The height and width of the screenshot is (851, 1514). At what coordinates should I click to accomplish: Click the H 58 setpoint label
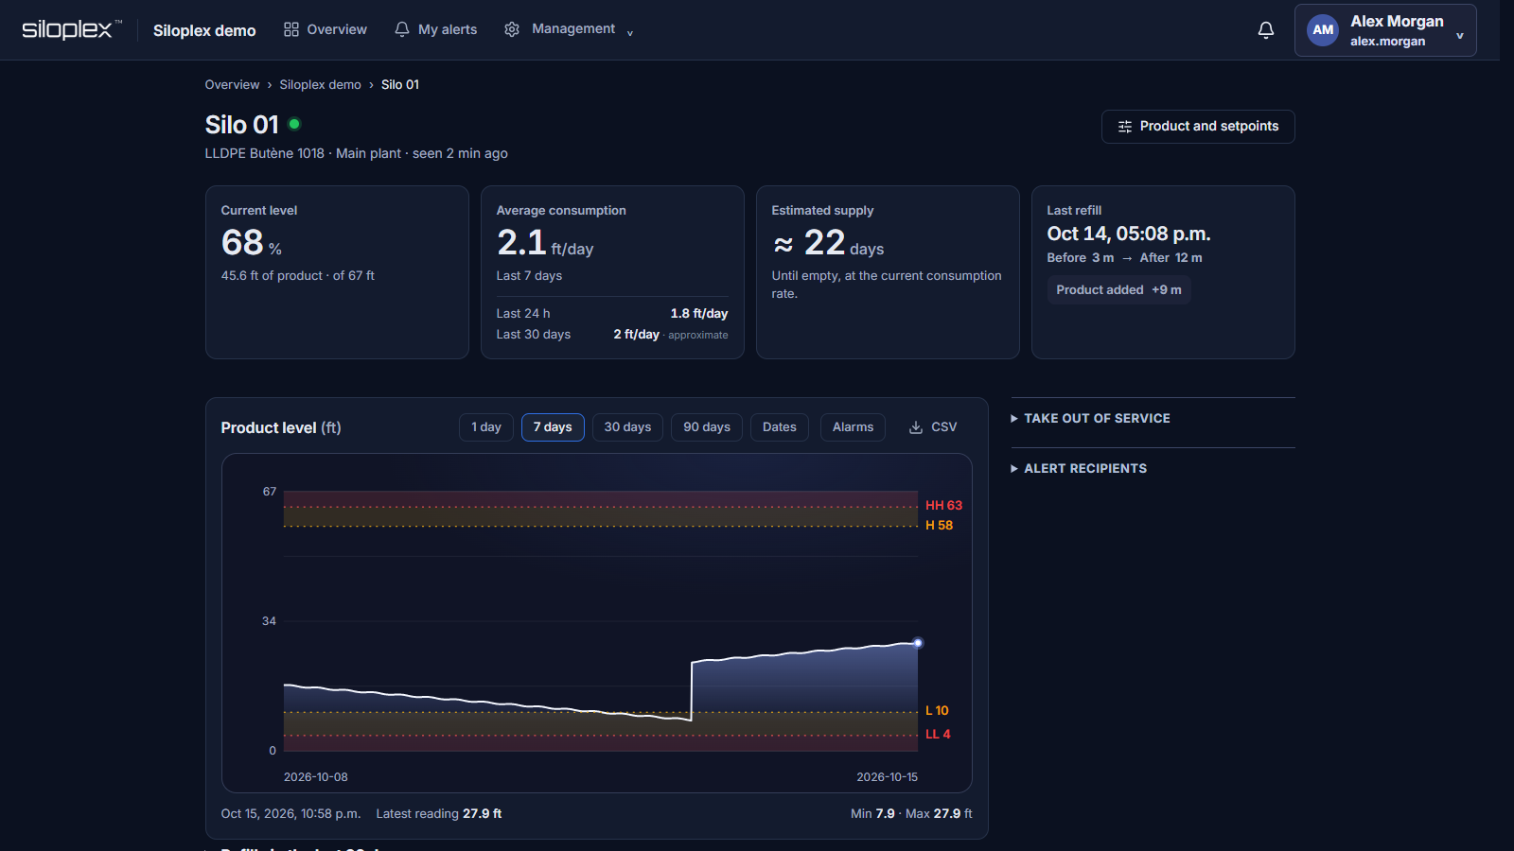click(939, 526)
